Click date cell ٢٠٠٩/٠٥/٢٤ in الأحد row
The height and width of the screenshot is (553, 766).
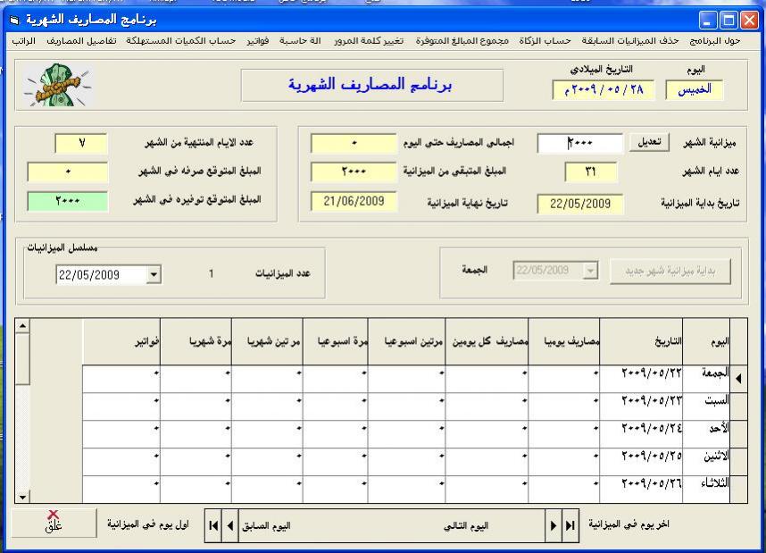click(x=641, y=434)
